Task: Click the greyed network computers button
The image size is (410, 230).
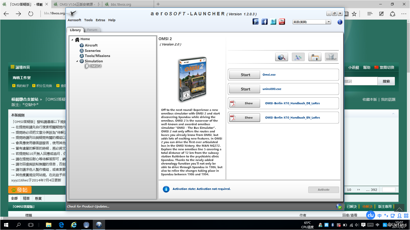Action: pyautogui.click(x=298, y=57)
